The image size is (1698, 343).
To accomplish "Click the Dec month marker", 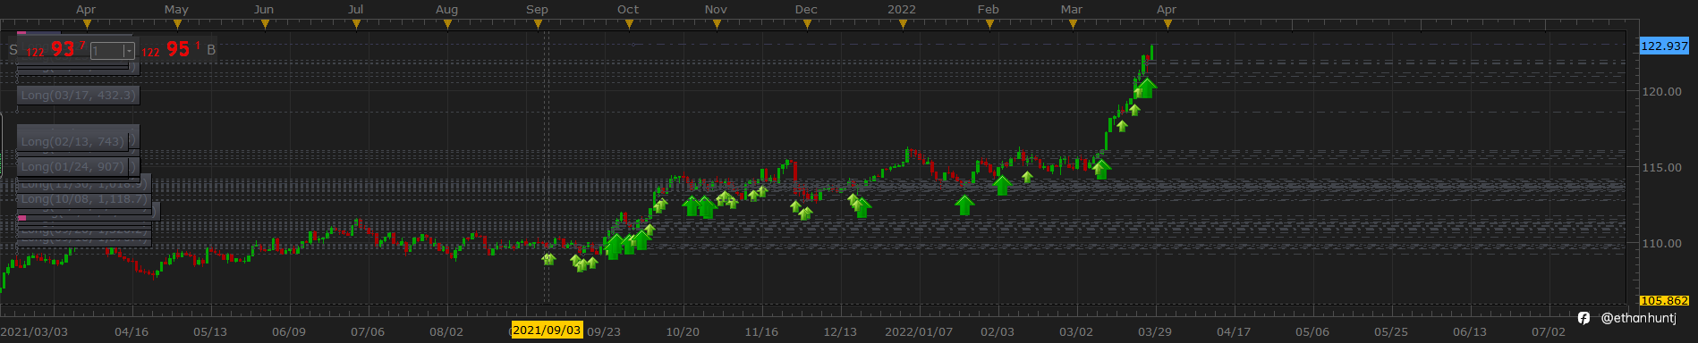I will pos(806,10).
